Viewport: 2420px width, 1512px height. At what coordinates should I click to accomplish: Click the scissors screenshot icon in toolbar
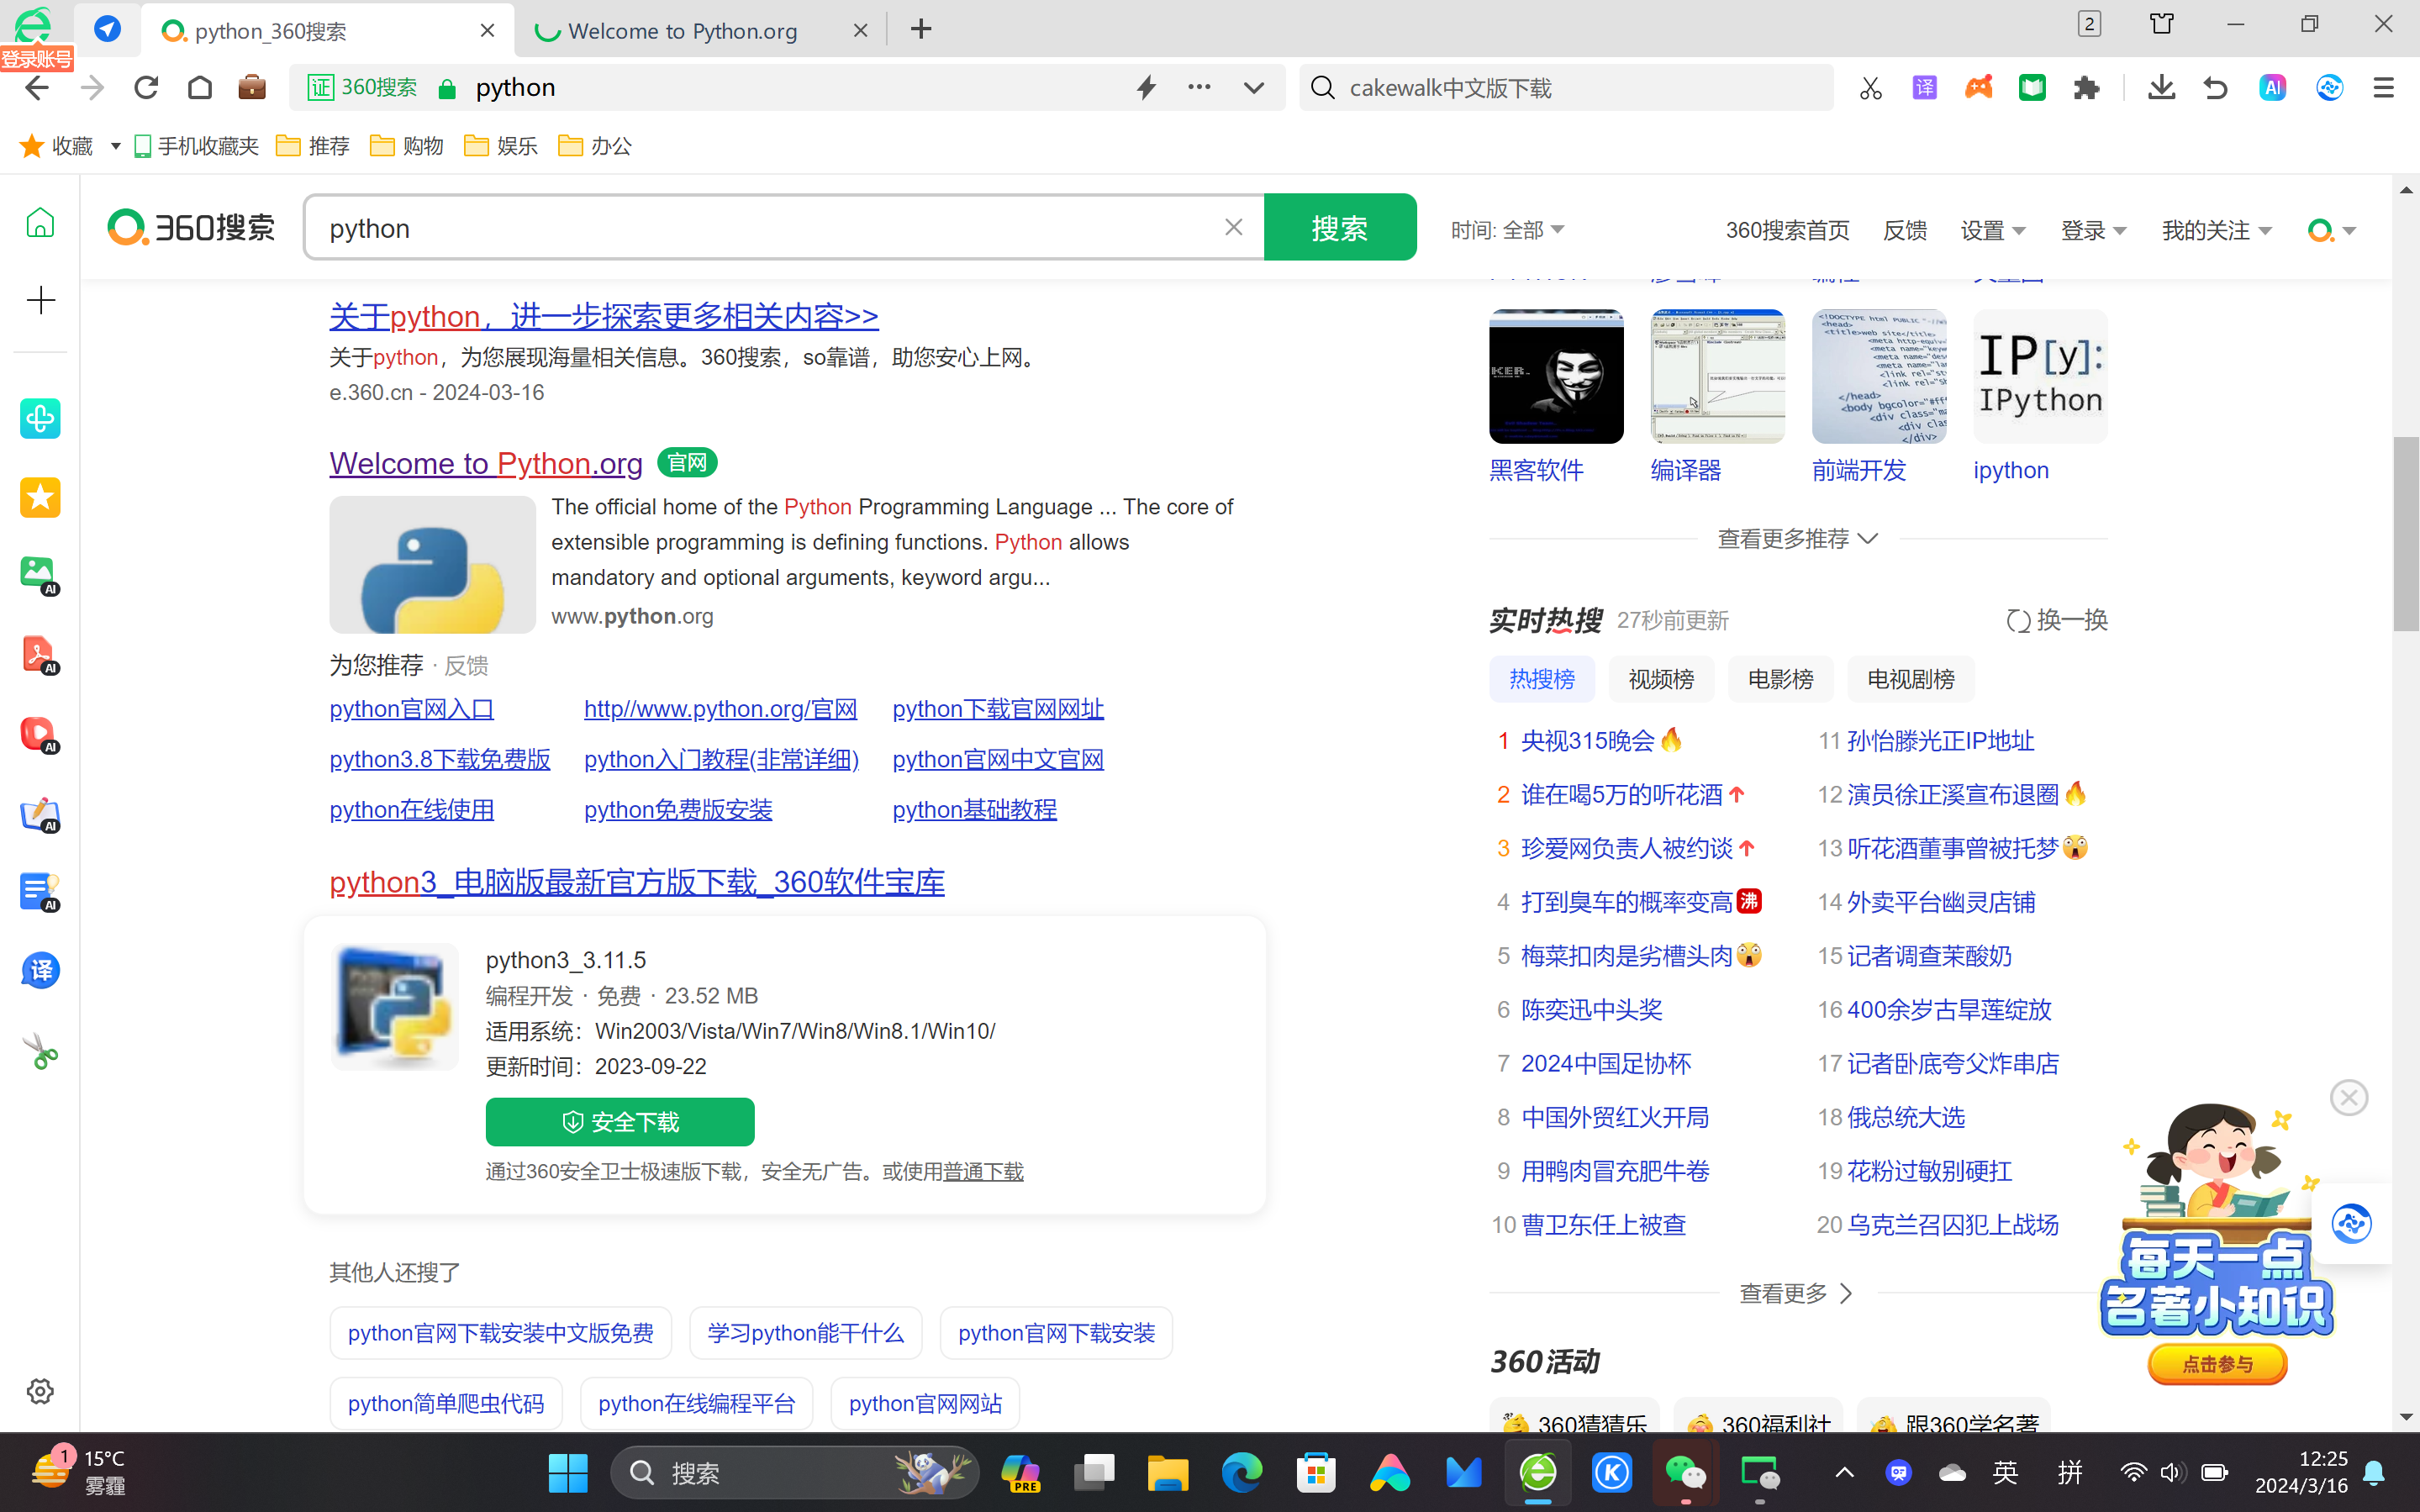tap(1870, 88)
